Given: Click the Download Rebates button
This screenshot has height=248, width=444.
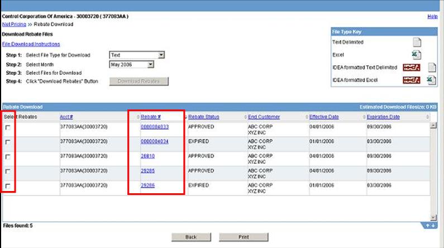Looking at the screenshot, I should click(139, 81).
